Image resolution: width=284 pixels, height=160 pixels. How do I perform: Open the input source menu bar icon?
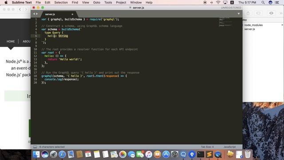click(232, 2)
